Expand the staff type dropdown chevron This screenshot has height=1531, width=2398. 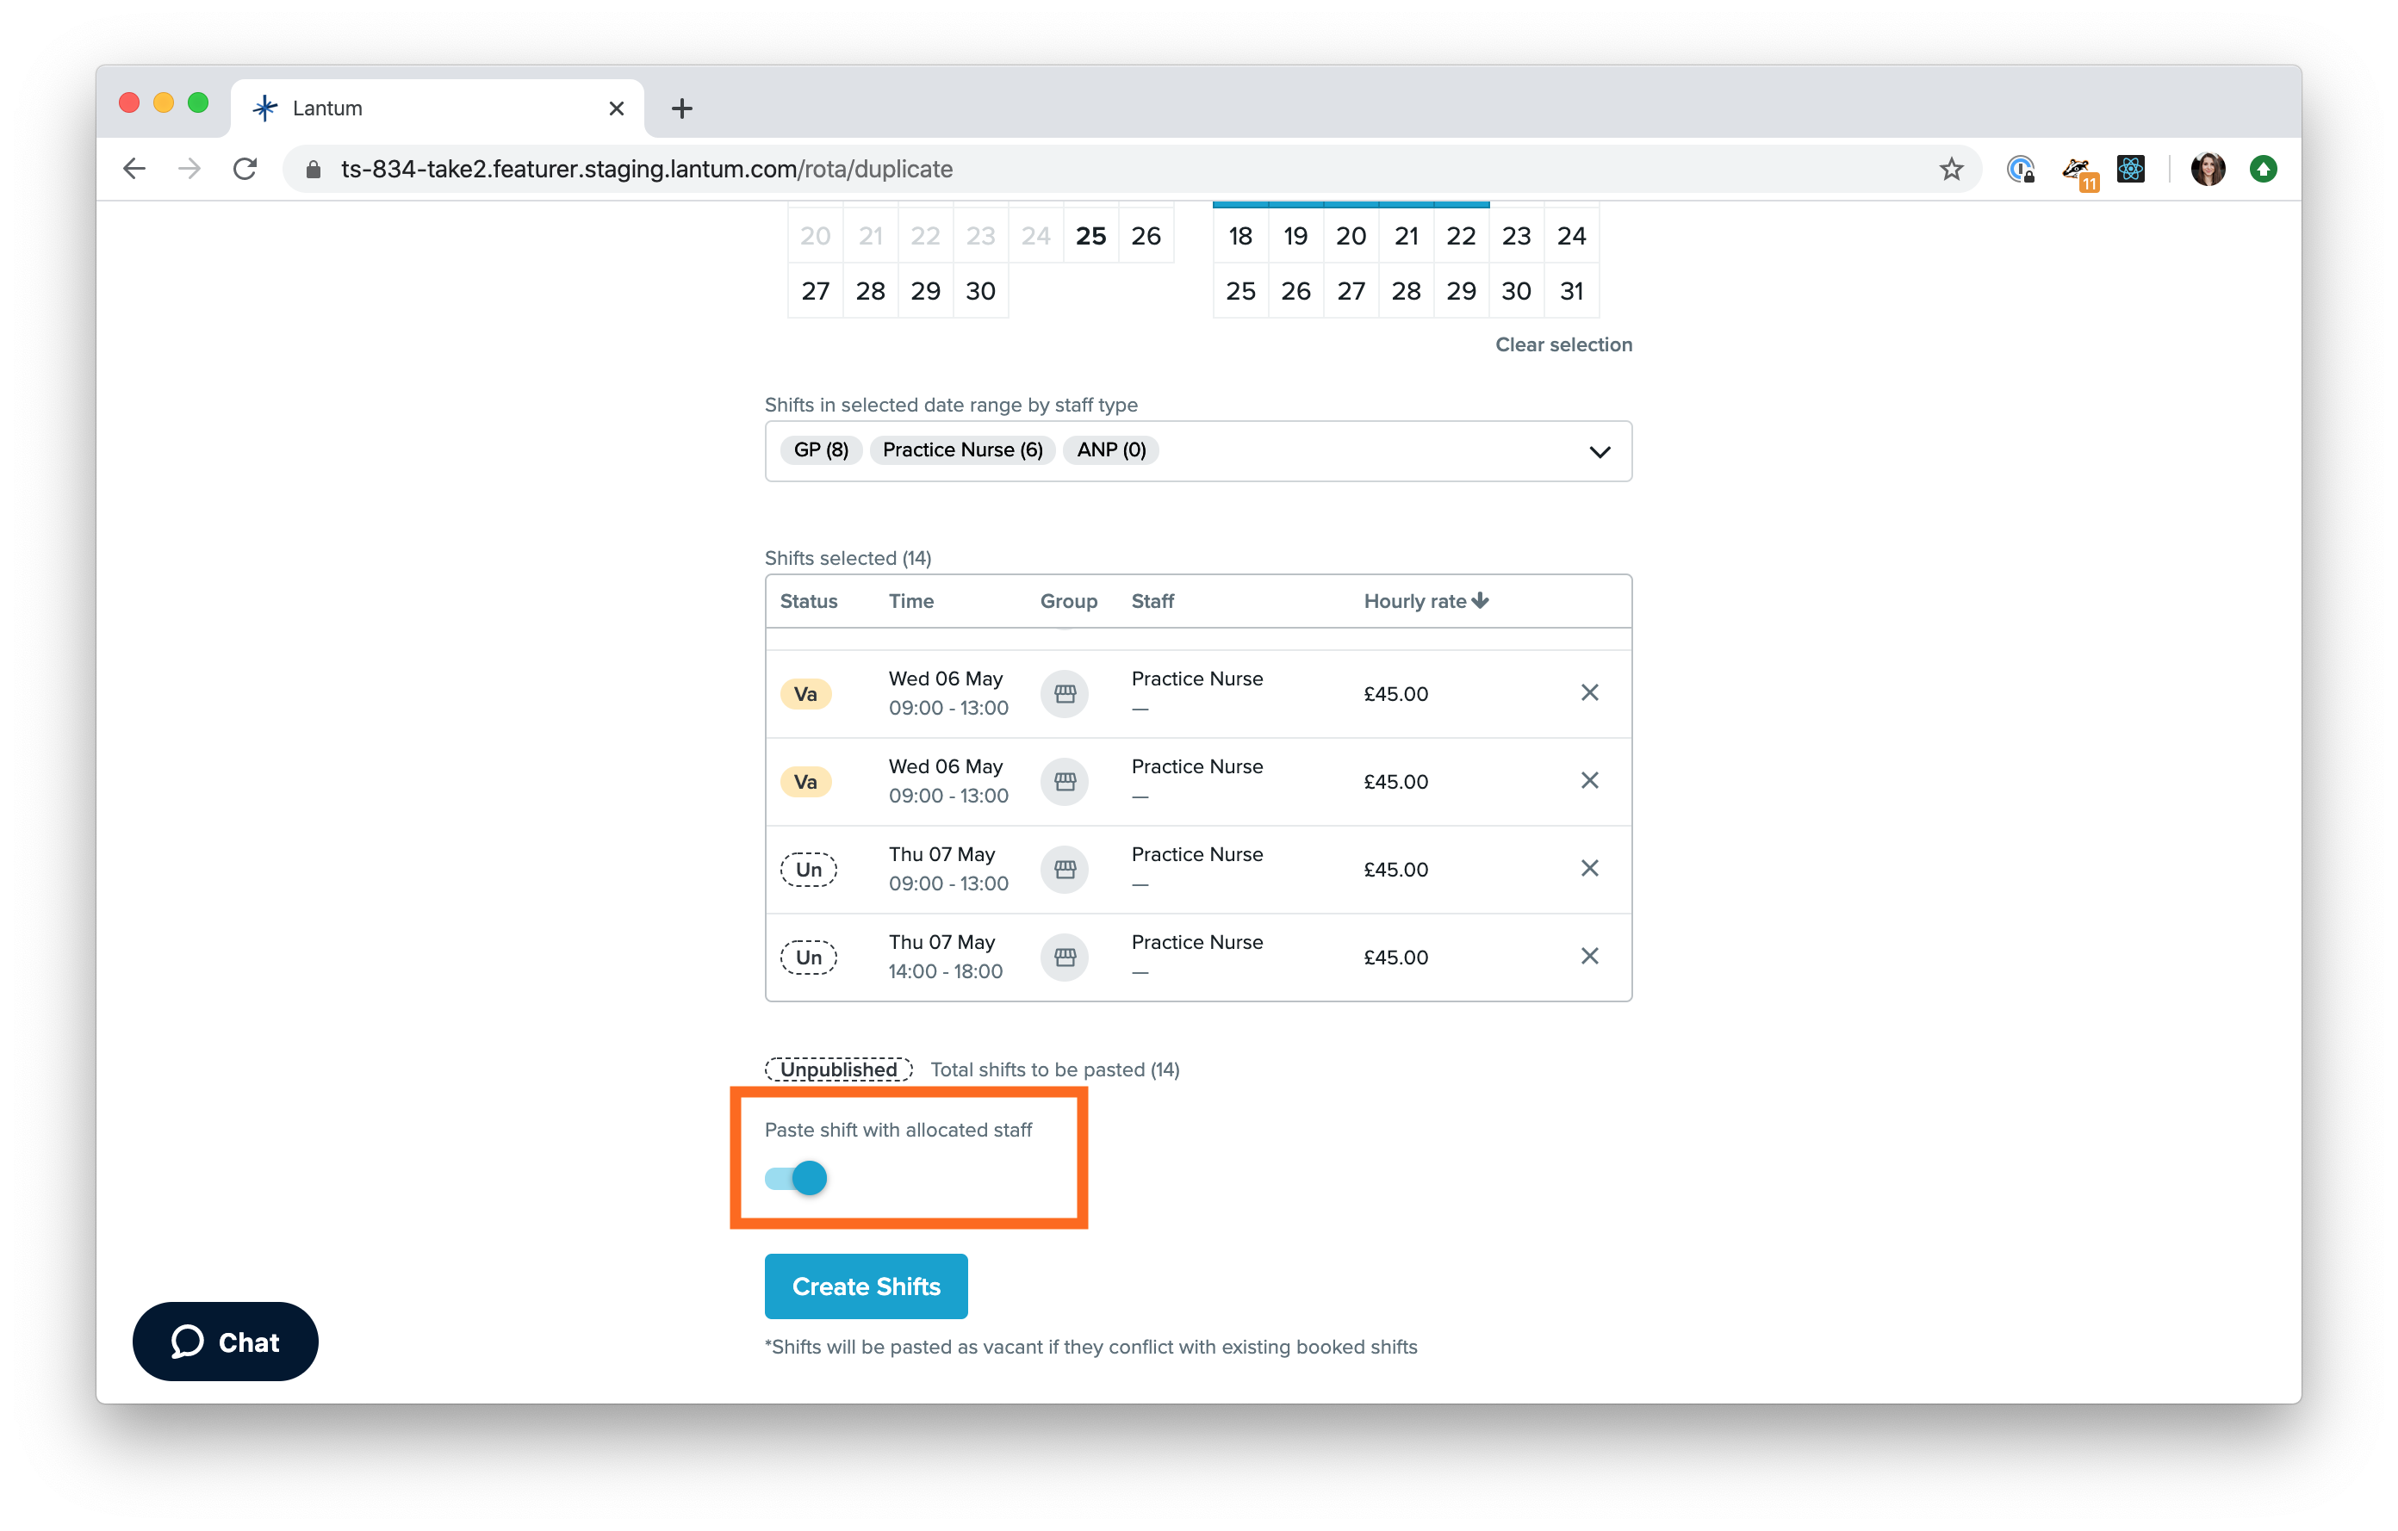tap(1600, 452)
